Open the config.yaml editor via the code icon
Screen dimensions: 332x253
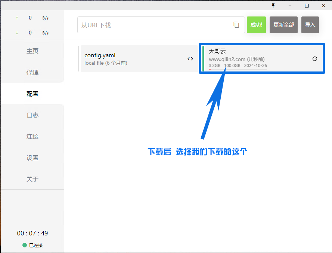(x=190, y=58)
